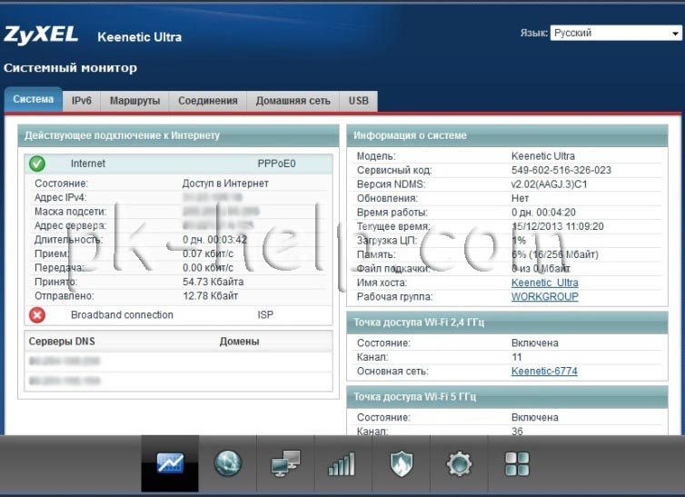Click the red cross Broadband status icon

(37, 315)
